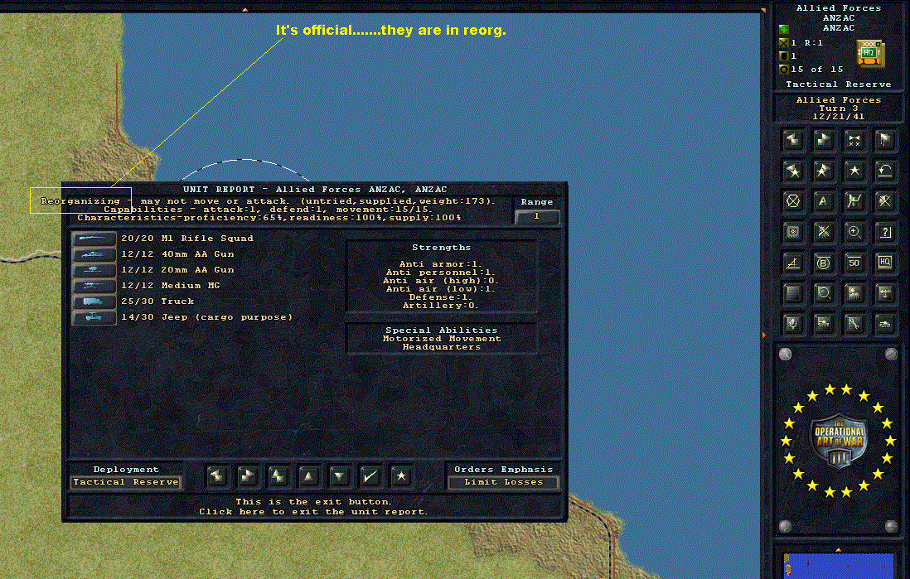Click the aircraft air briefing icon
Image resolution: width=910 pixels, height=579 pixels.
(885, 293)
